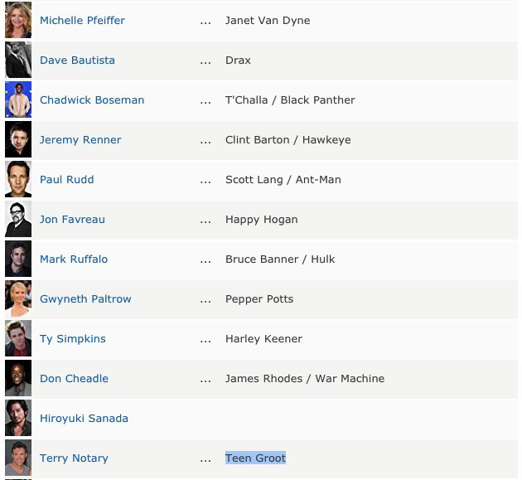Go to Jon Favreau's name link
This screenshot has height=480, width=522.
click(72, 219)
